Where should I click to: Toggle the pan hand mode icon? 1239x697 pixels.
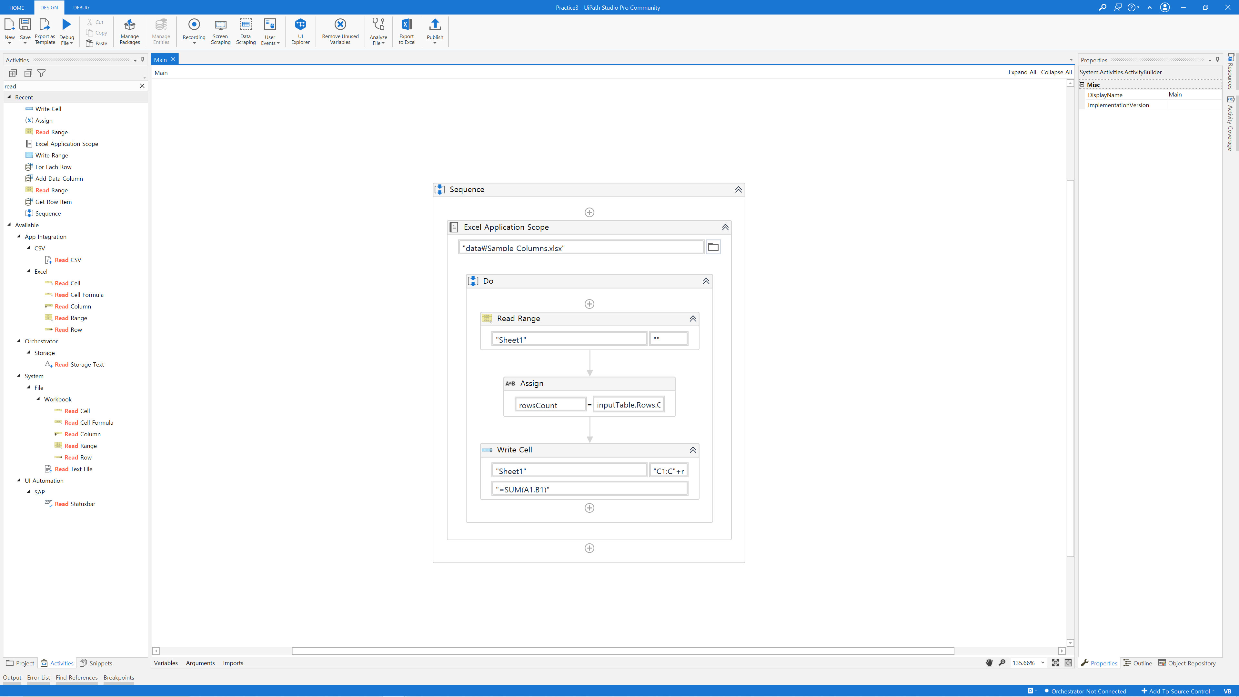(x=989, y=663)
